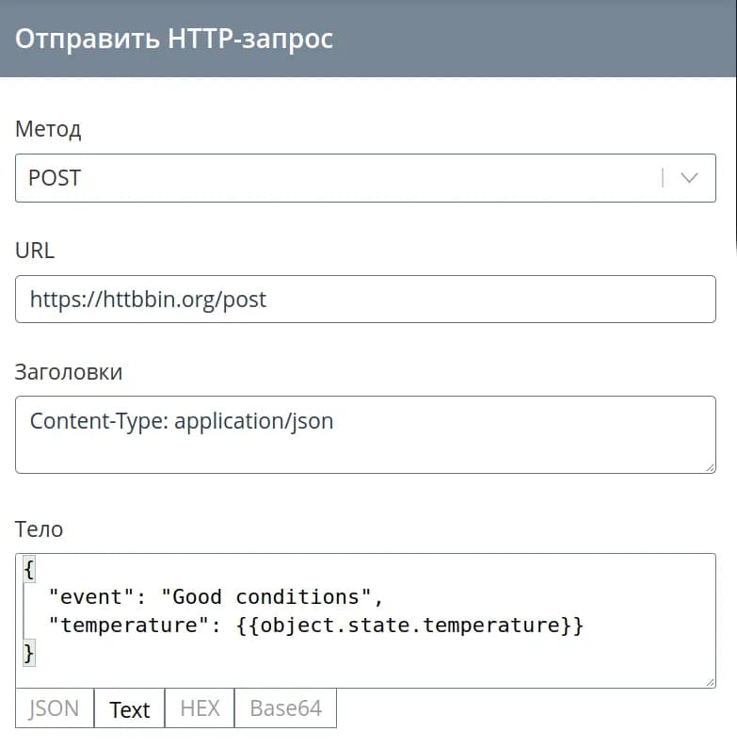Screen dimensions: 737x748
Task: Click the Метод field label
Action: click(x=48, y=129)
